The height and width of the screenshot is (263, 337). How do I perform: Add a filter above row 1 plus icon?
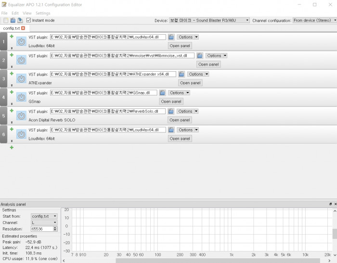click(x=12, y=36)
